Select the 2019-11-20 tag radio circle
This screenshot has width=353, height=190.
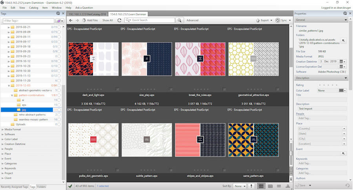60,80
